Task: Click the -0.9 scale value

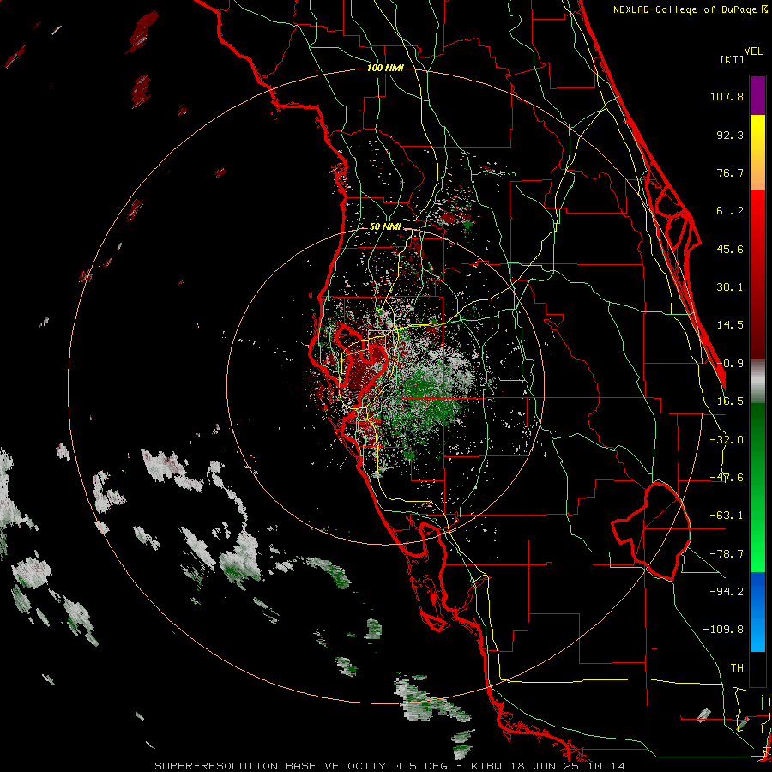Action: (x=730, y=364)
